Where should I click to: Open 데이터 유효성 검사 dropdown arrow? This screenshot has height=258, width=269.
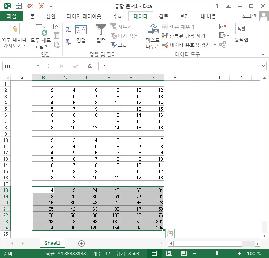(215, 45)
